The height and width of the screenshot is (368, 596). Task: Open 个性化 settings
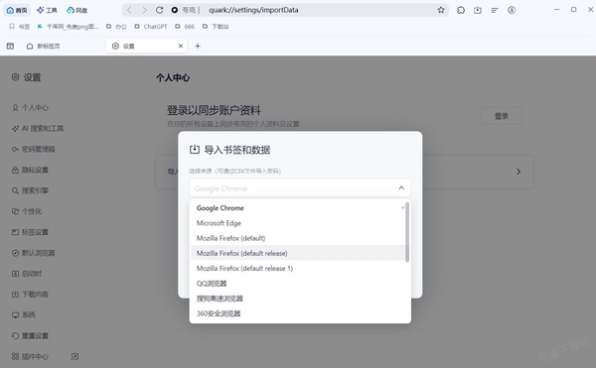[x=27, y=211]
